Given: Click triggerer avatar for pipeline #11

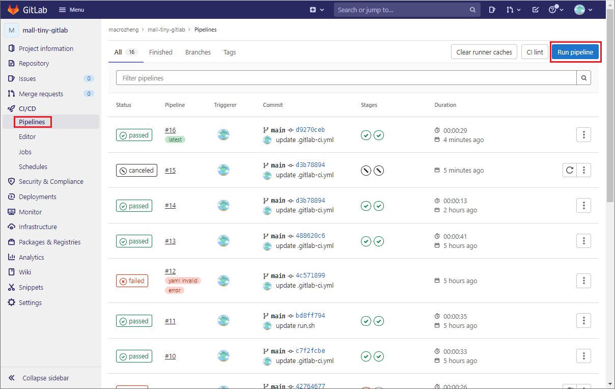Looking at the screenshot, I should point(223,321).
